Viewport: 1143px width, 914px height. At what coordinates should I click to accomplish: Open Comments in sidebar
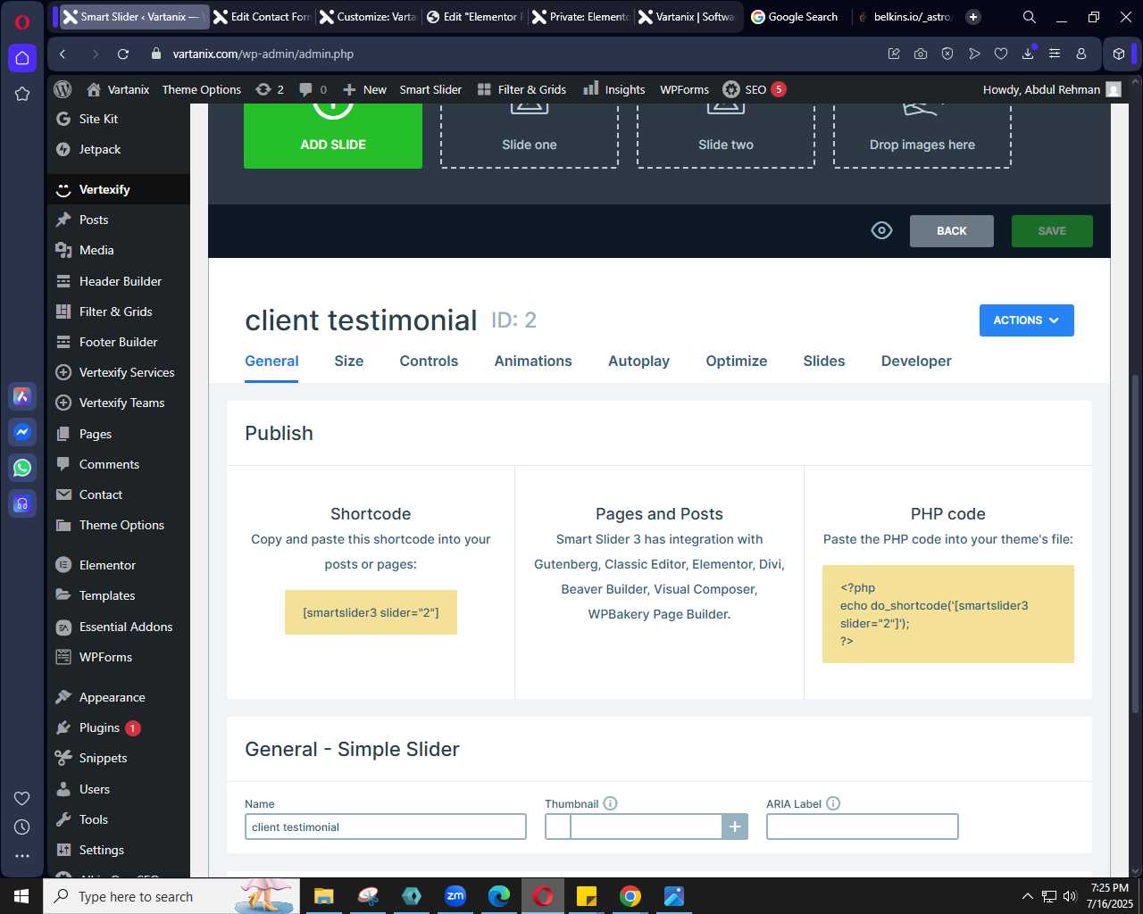[118, 464]
